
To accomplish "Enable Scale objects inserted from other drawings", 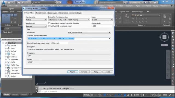I will (x=49, y=23).
